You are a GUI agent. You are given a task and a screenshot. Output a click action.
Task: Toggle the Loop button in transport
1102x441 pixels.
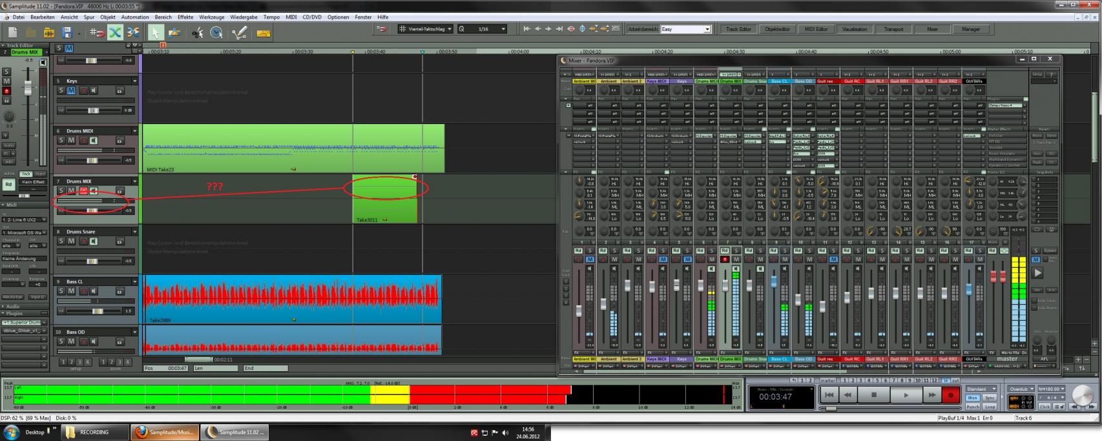click(990, 407)
